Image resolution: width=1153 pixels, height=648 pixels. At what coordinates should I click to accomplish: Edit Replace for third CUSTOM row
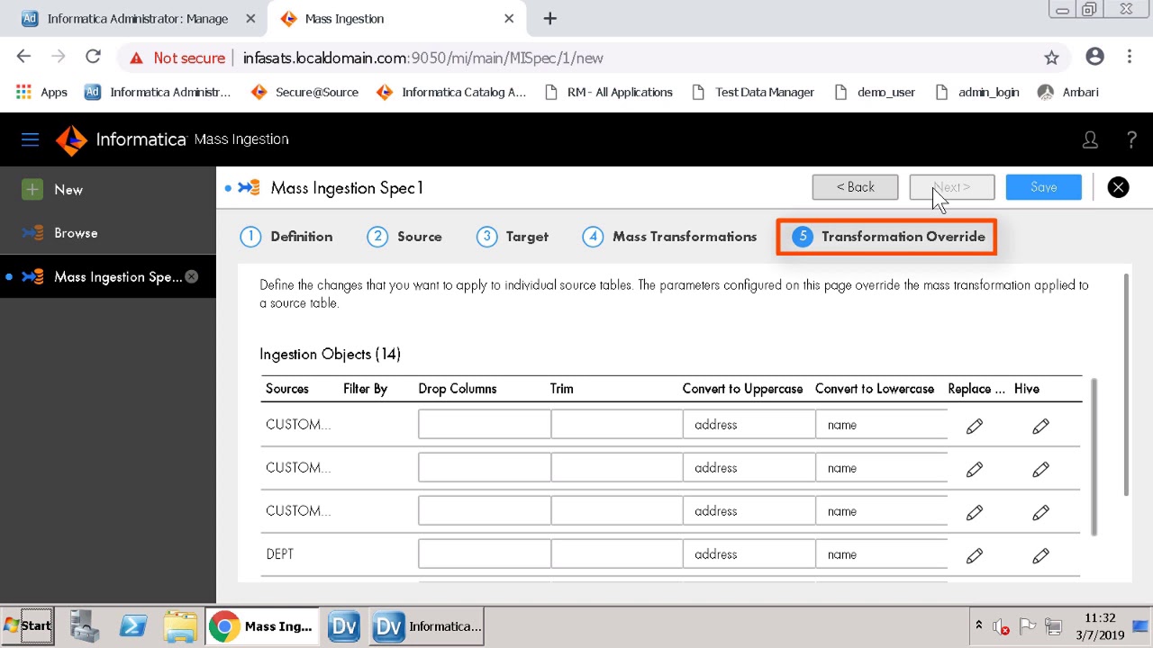975,512
